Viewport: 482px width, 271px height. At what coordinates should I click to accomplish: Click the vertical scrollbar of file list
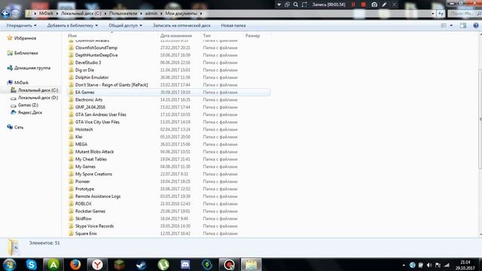(480, 119)
